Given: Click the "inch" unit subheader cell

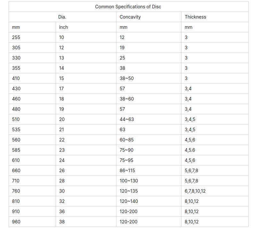Looking at the screenshot, I should [x=63, y=27].
